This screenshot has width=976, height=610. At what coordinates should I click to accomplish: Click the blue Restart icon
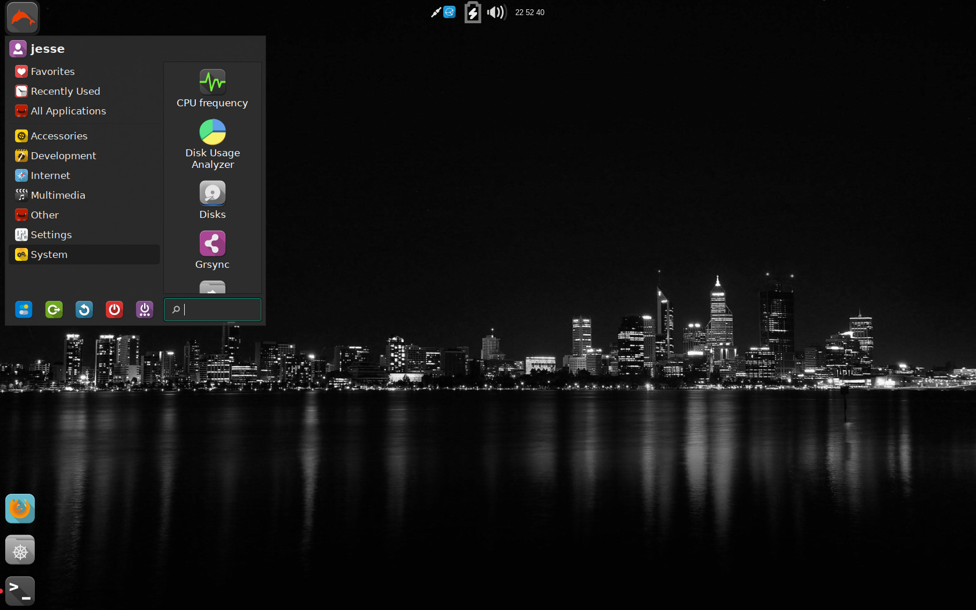pyautogui.click(x=84, y=310)
